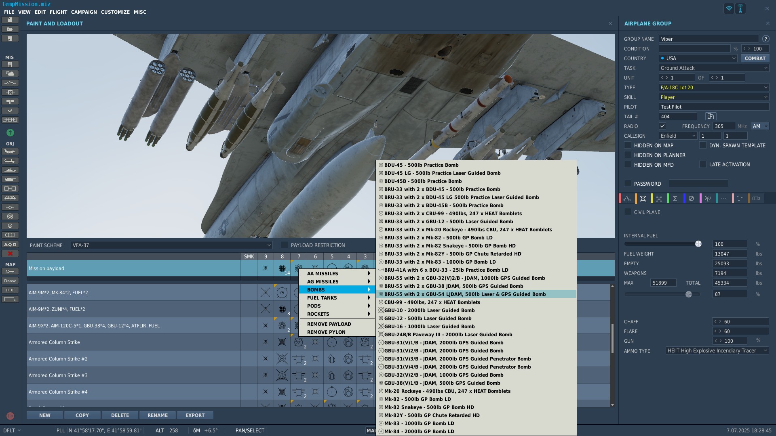The width and height of the screenshot is (776, 436).
Task: Click the COMBAT button next to country
Action: 755,58
